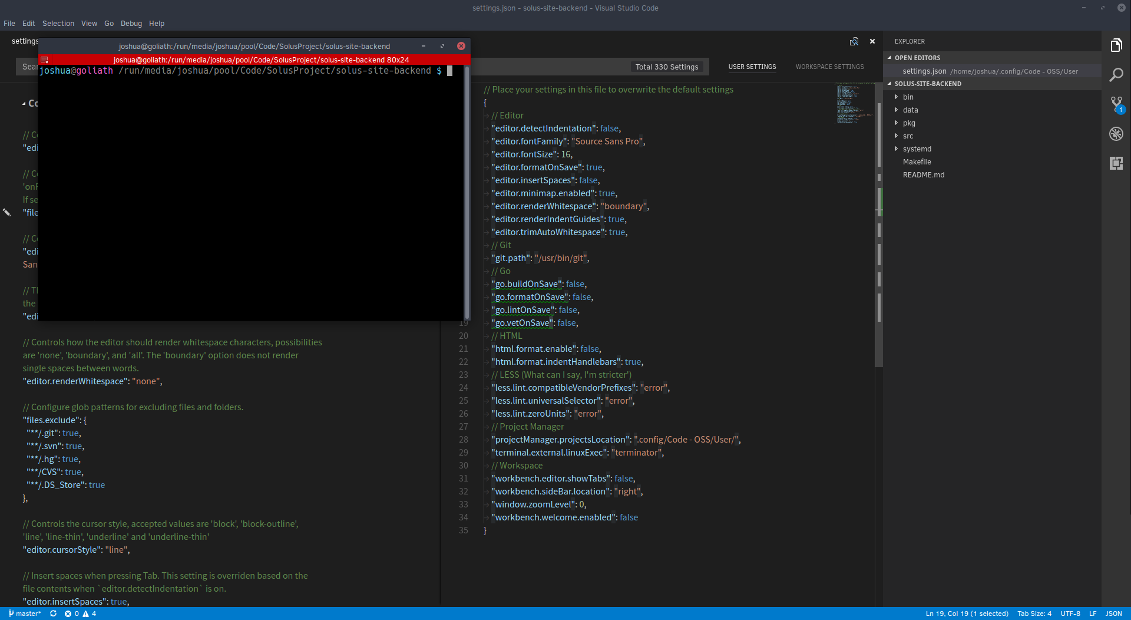
Task: Click "git.path" setting line
Action: (540, 258)
